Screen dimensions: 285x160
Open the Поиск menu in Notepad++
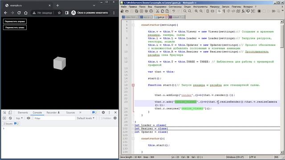pyautogui.click(x=142, y=7)
